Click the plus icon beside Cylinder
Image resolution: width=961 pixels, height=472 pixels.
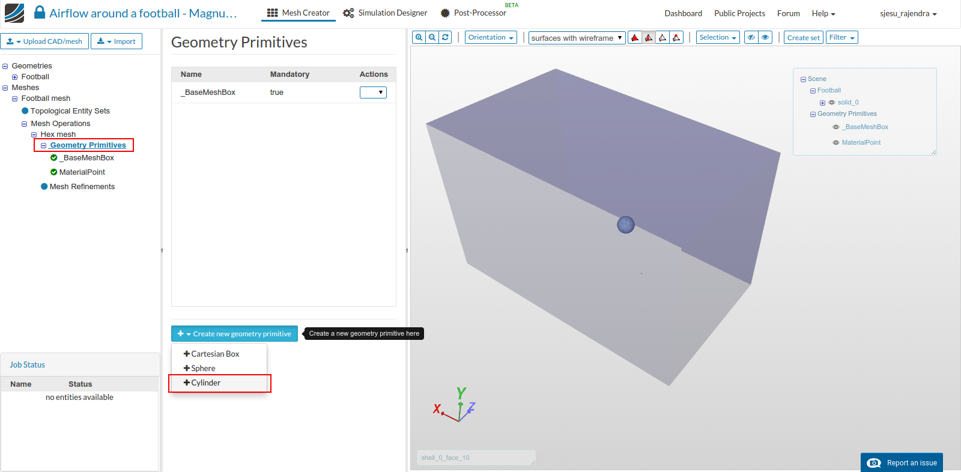[x=187, y=383]
